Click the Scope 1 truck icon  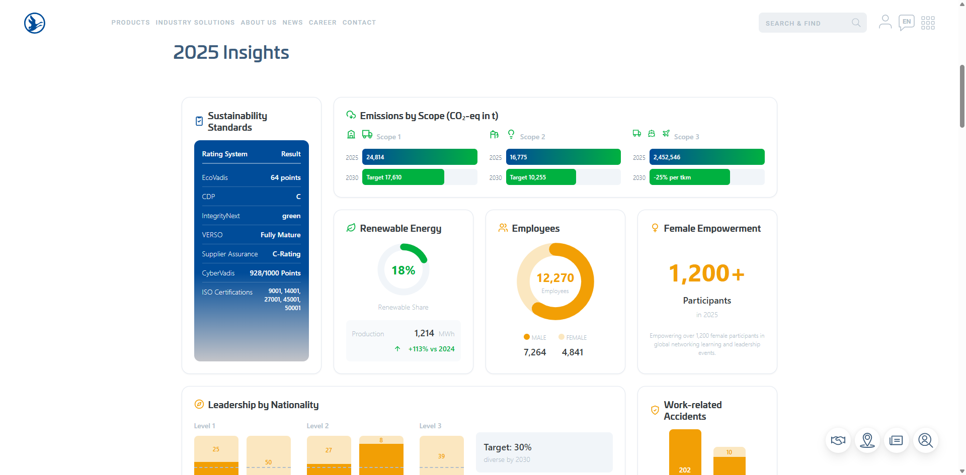[x=367, y=134]
